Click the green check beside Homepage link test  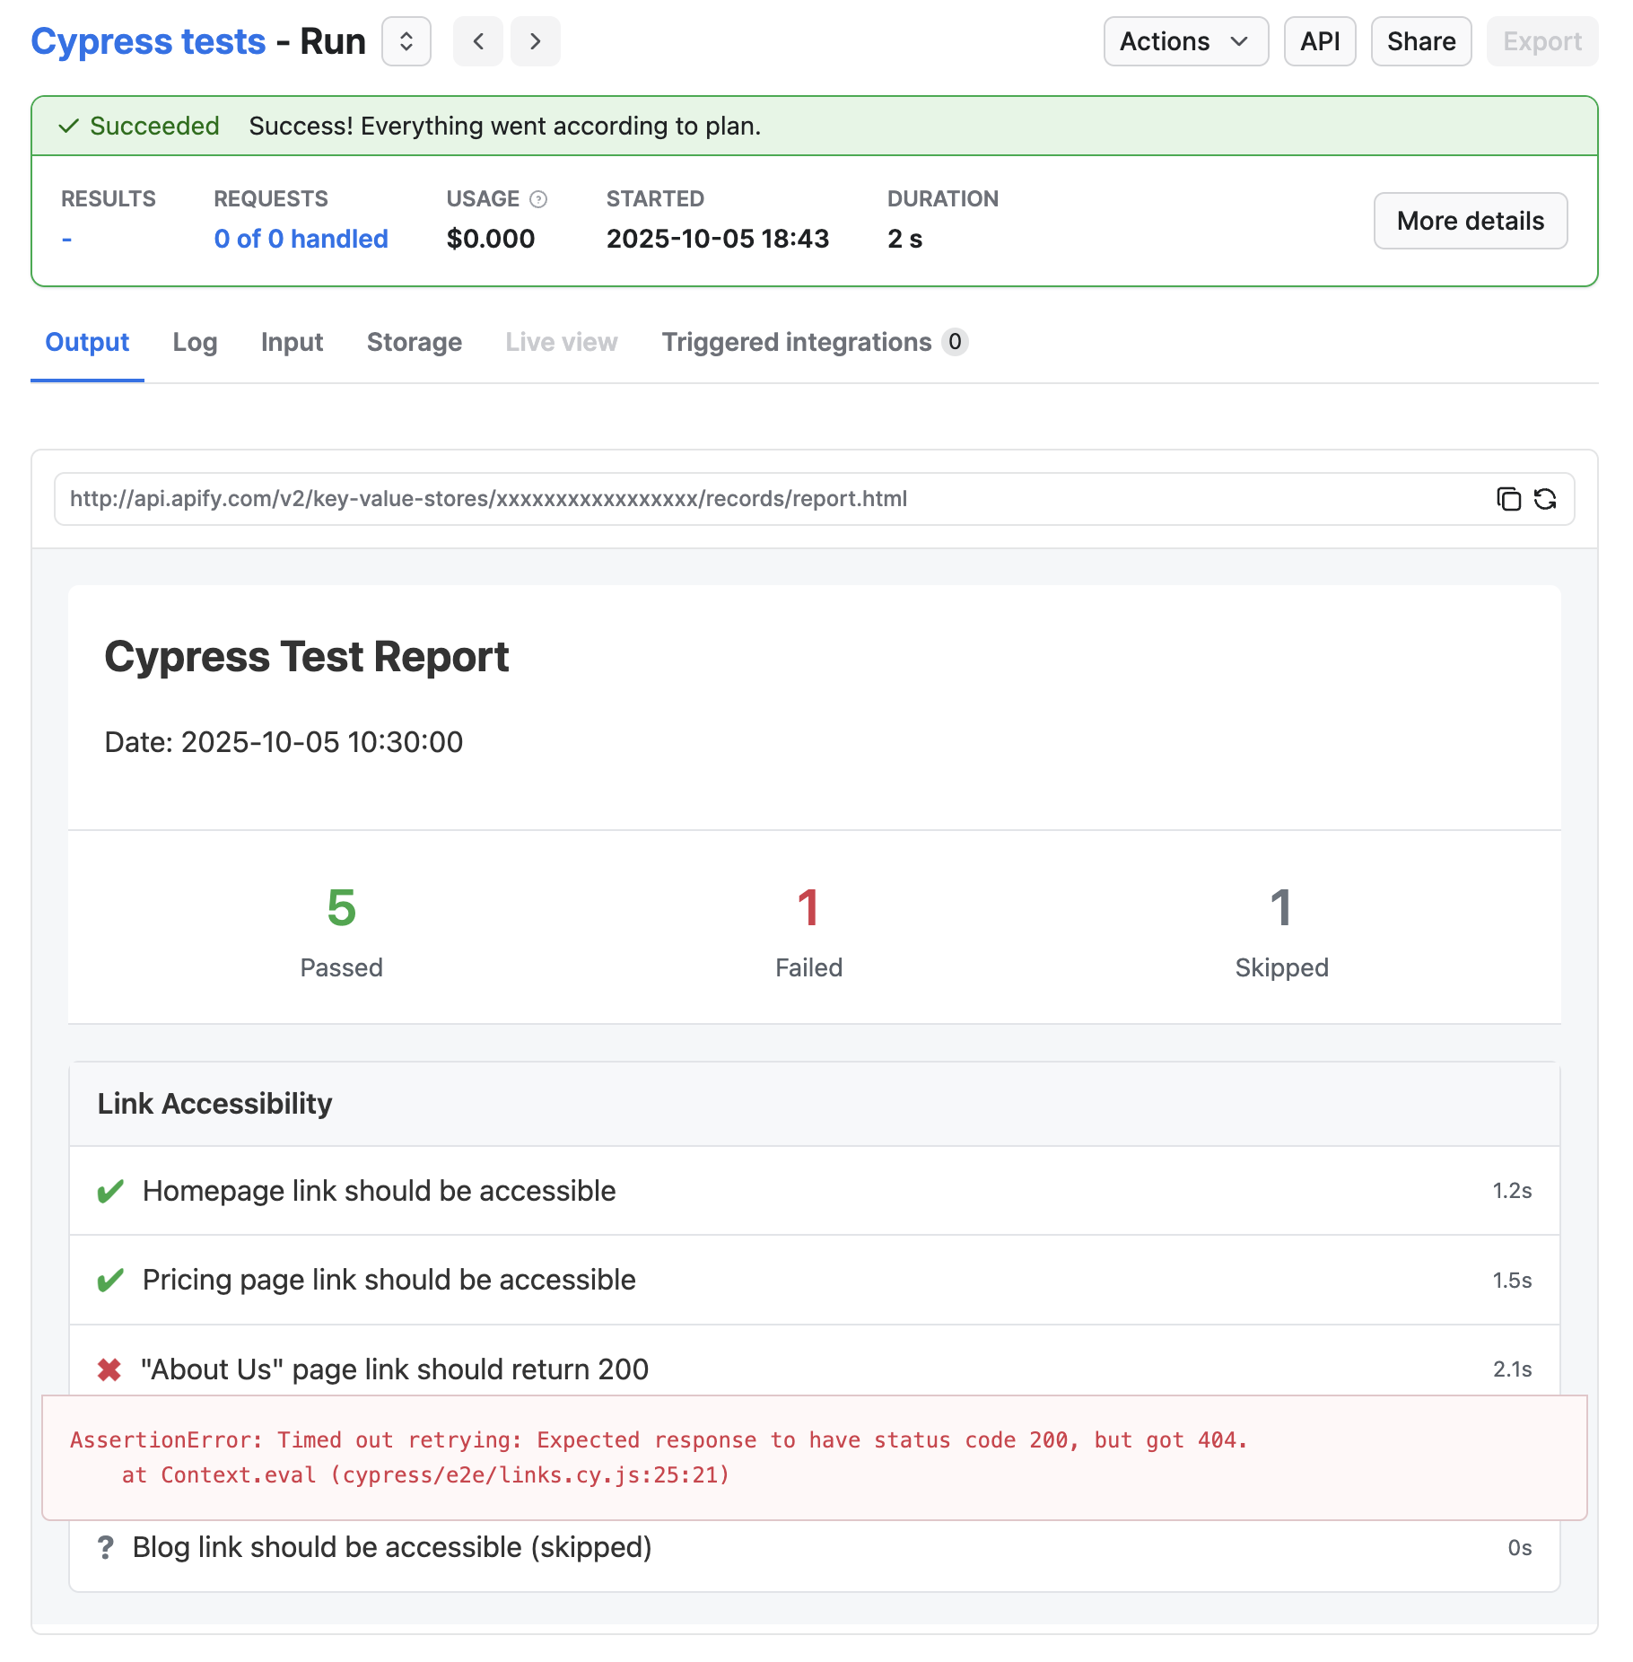coord(109,1191)
